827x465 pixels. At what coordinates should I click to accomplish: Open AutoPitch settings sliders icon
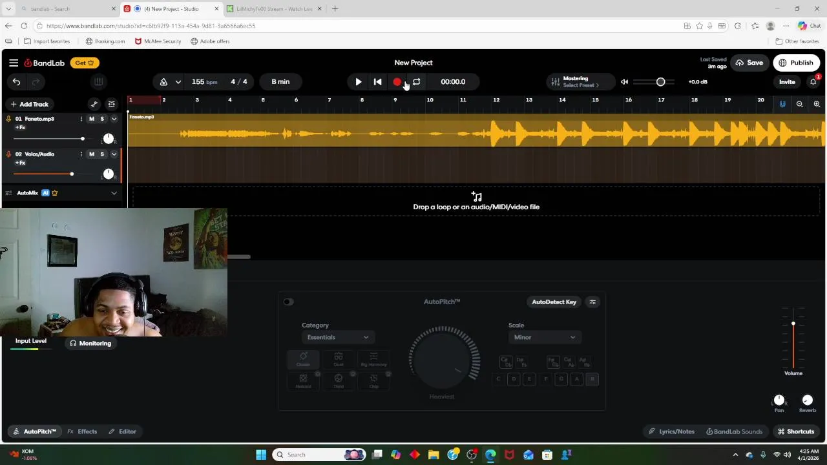coord(592,302)
